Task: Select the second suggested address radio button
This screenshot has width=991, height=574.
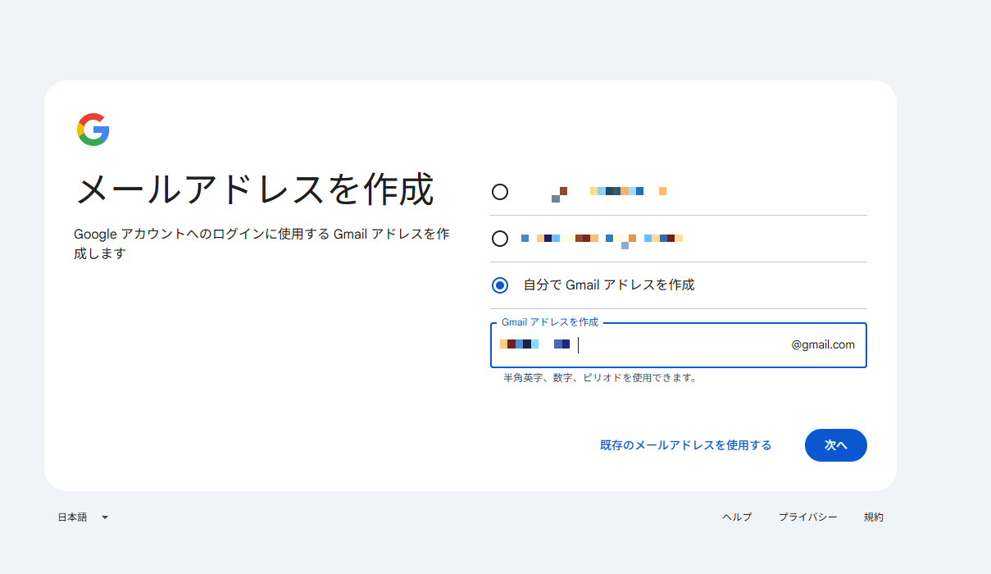Action: click(x=500, y=239)
